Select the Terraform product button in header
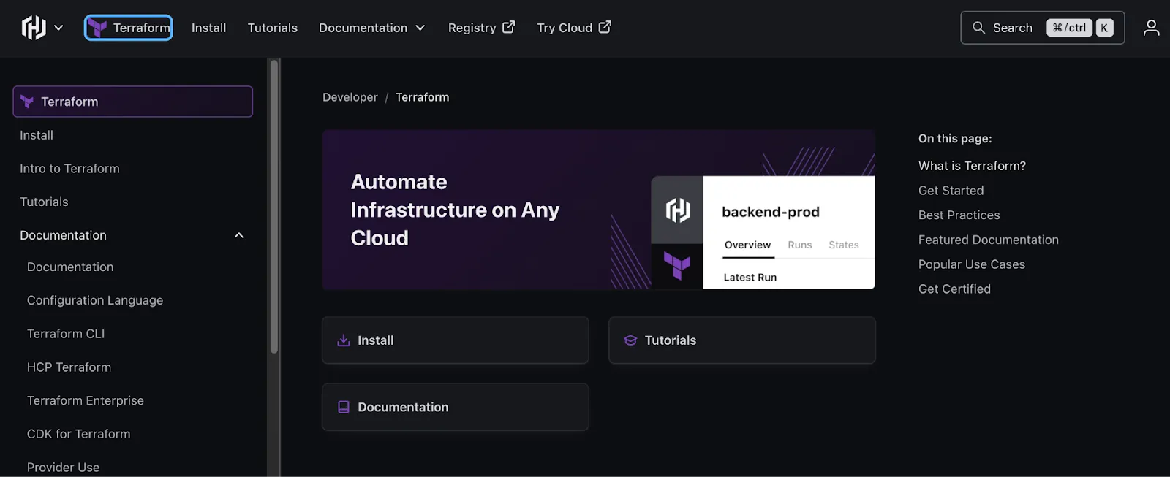 (x=129, y=28)
